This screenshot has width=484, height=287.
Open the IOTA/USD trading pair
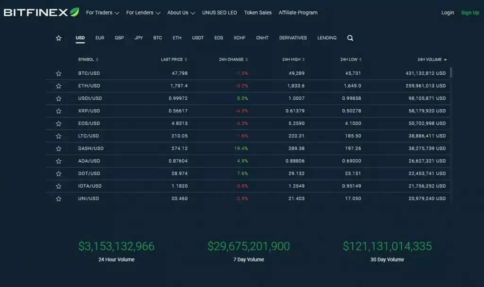coord(89,186)
